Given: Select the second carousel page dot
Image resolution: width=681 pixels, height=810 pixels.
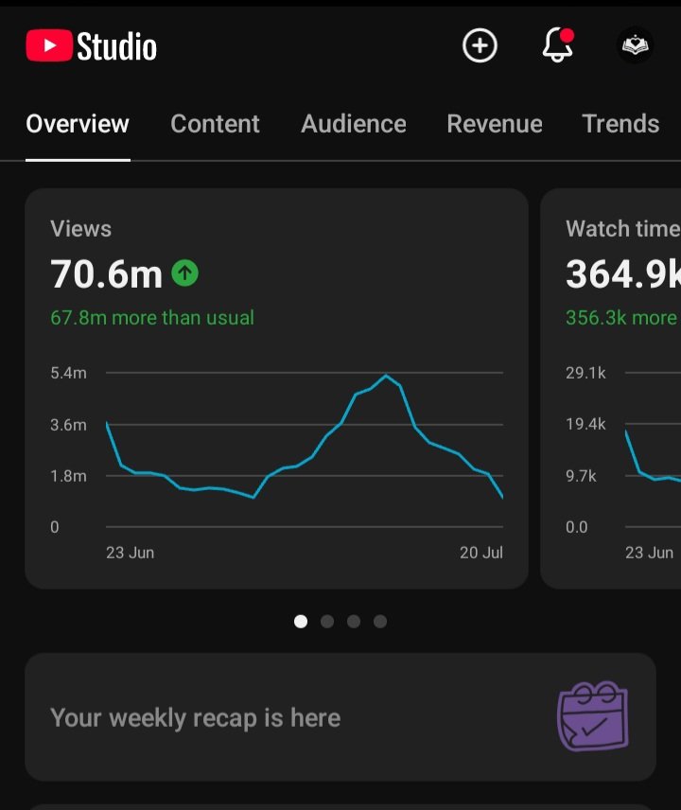Looking at the screenshot, I should click(327, 622).
